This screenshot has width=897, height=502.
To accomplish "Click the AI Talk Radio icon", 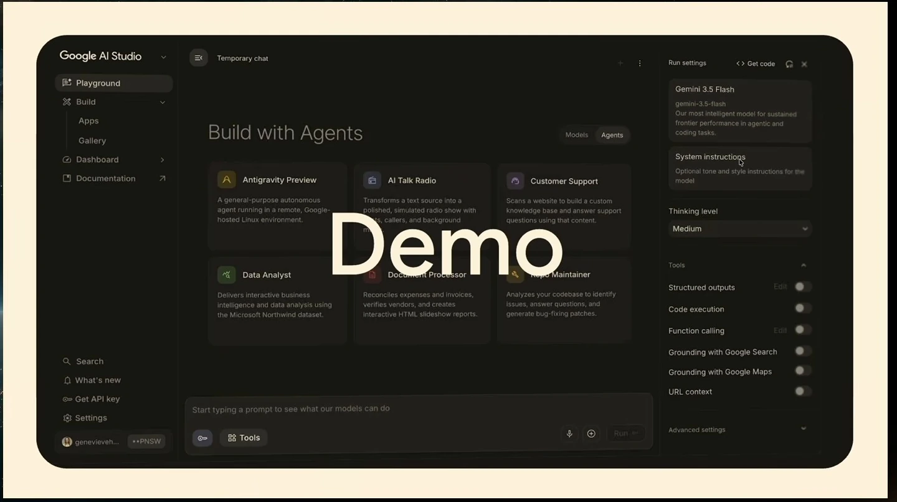I will [x=372, y=180].
